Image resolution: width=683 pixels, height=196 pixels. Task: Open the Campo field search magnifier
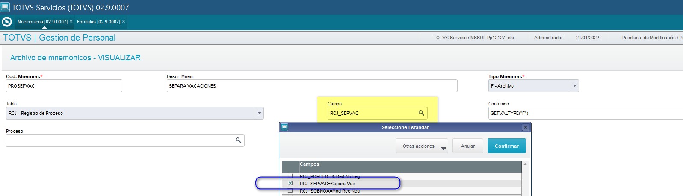tap(421, 113)
